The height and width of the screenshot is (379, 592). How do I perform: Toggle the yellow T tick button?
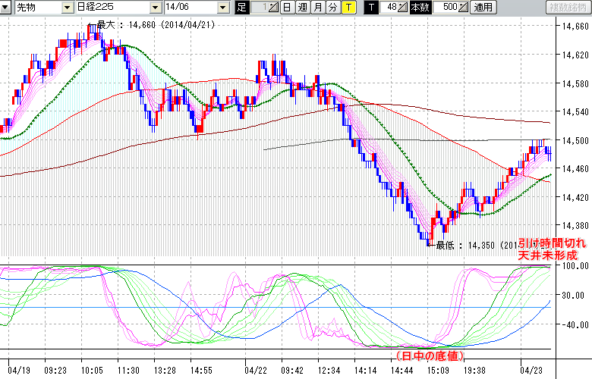pos(348,8)
